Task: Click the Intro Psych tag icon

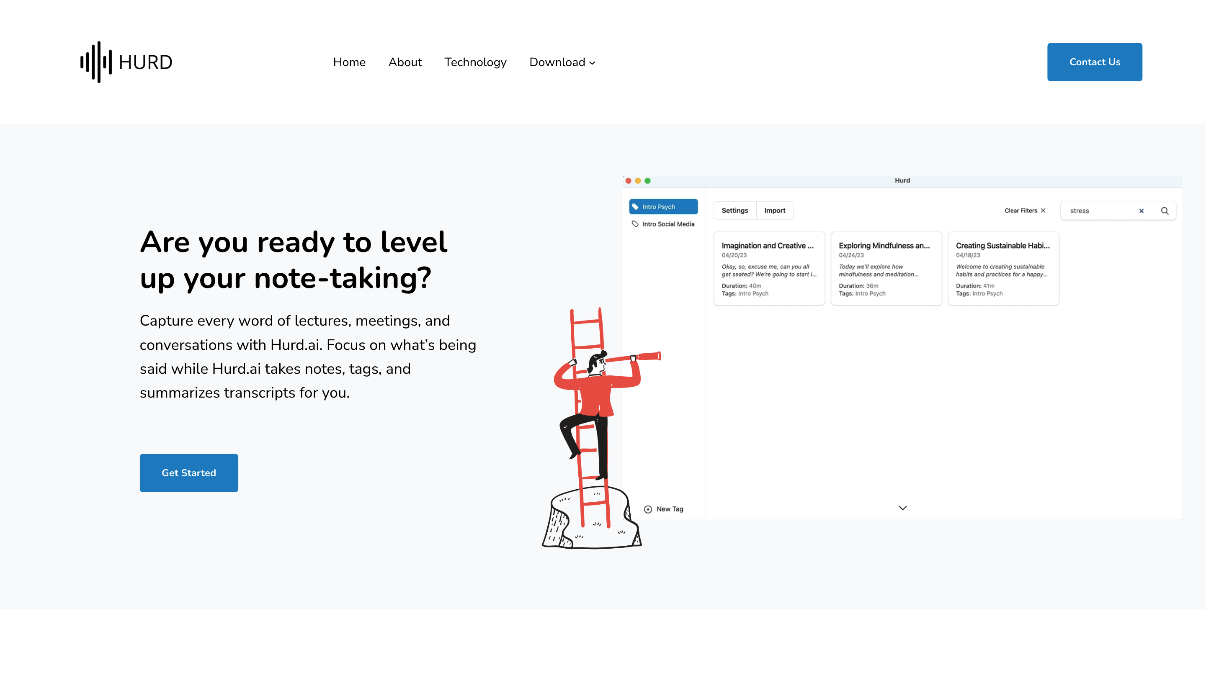Action: (635, 207)
